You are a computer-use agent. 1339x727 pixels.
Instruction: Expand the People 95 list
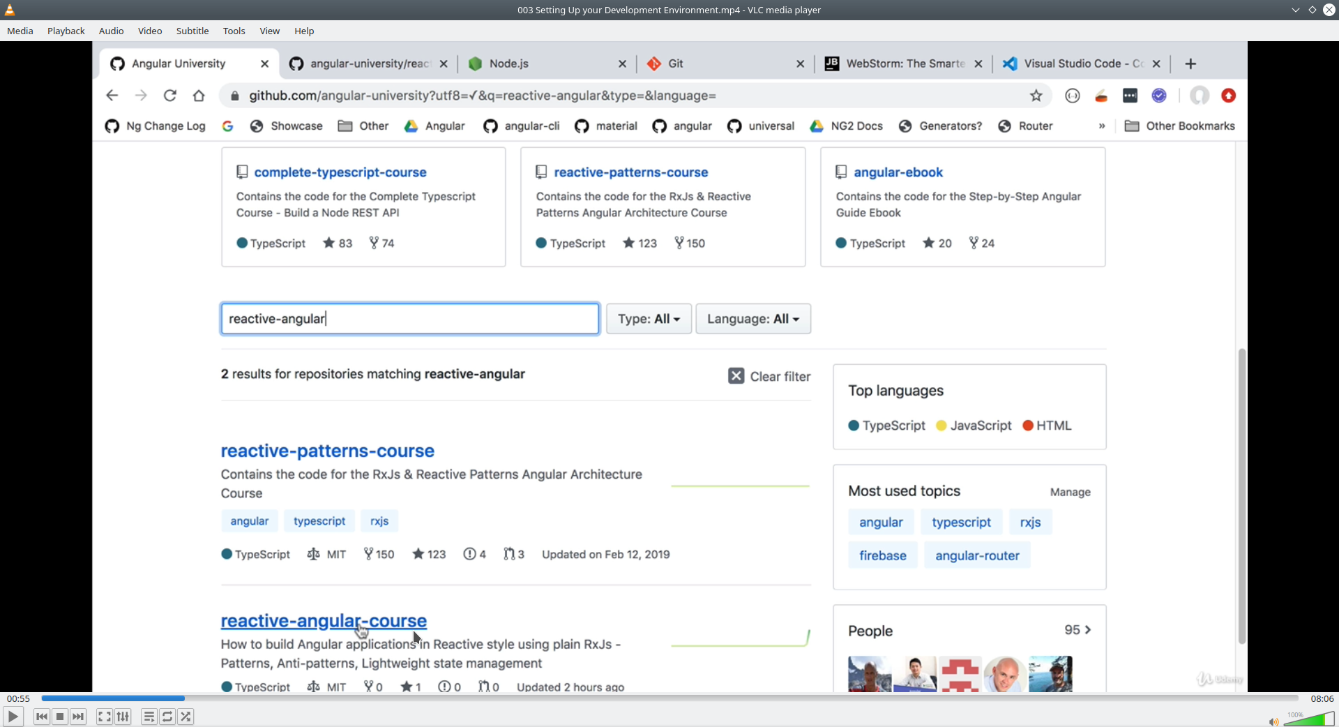pyautogui.click(x=1077, y=630)
